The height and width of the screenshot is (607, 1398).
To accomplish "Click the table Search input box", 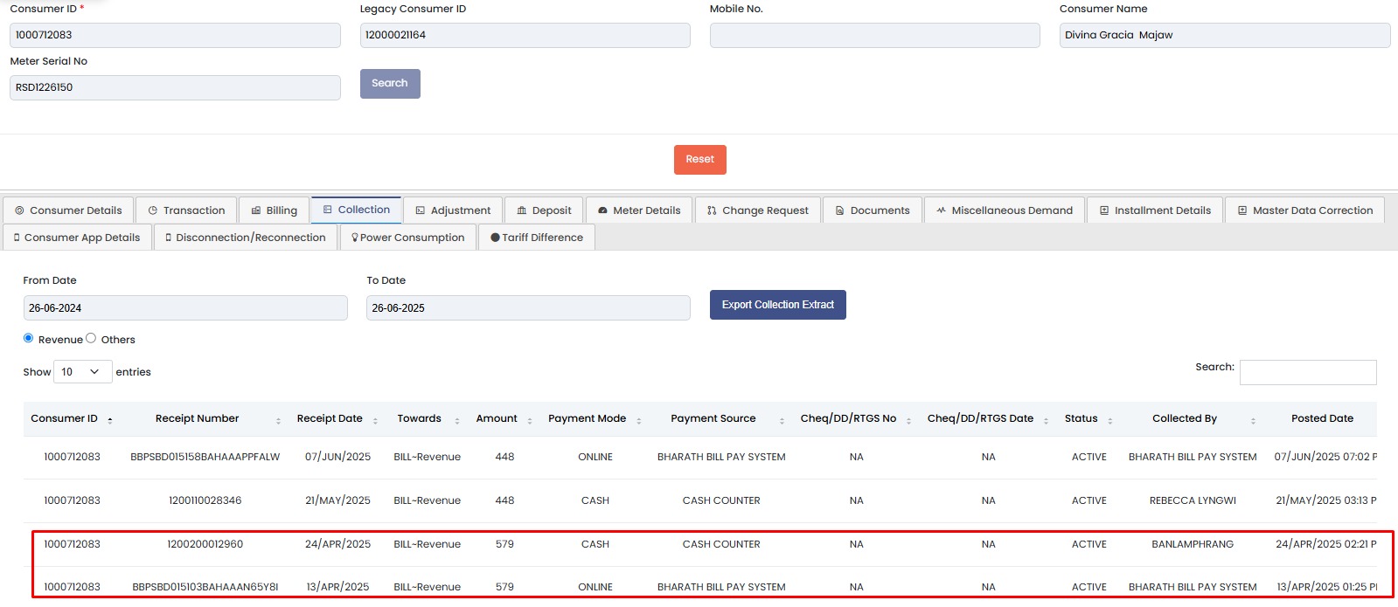I will 1307,372.
